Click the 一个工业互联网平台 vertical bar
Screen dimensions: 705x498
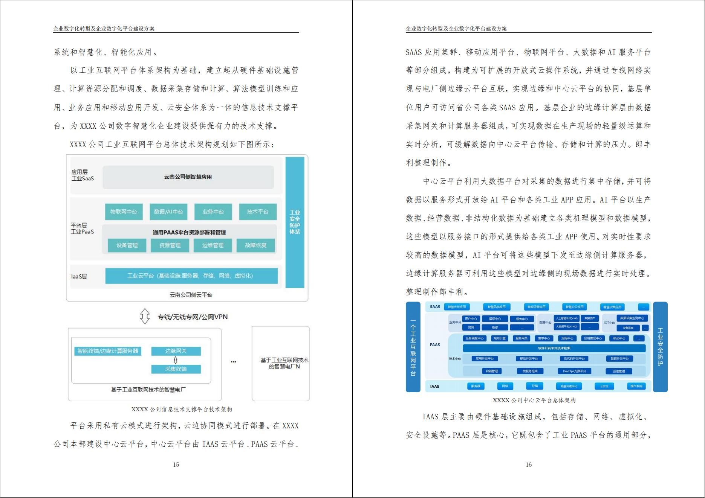tap(413, 347)
